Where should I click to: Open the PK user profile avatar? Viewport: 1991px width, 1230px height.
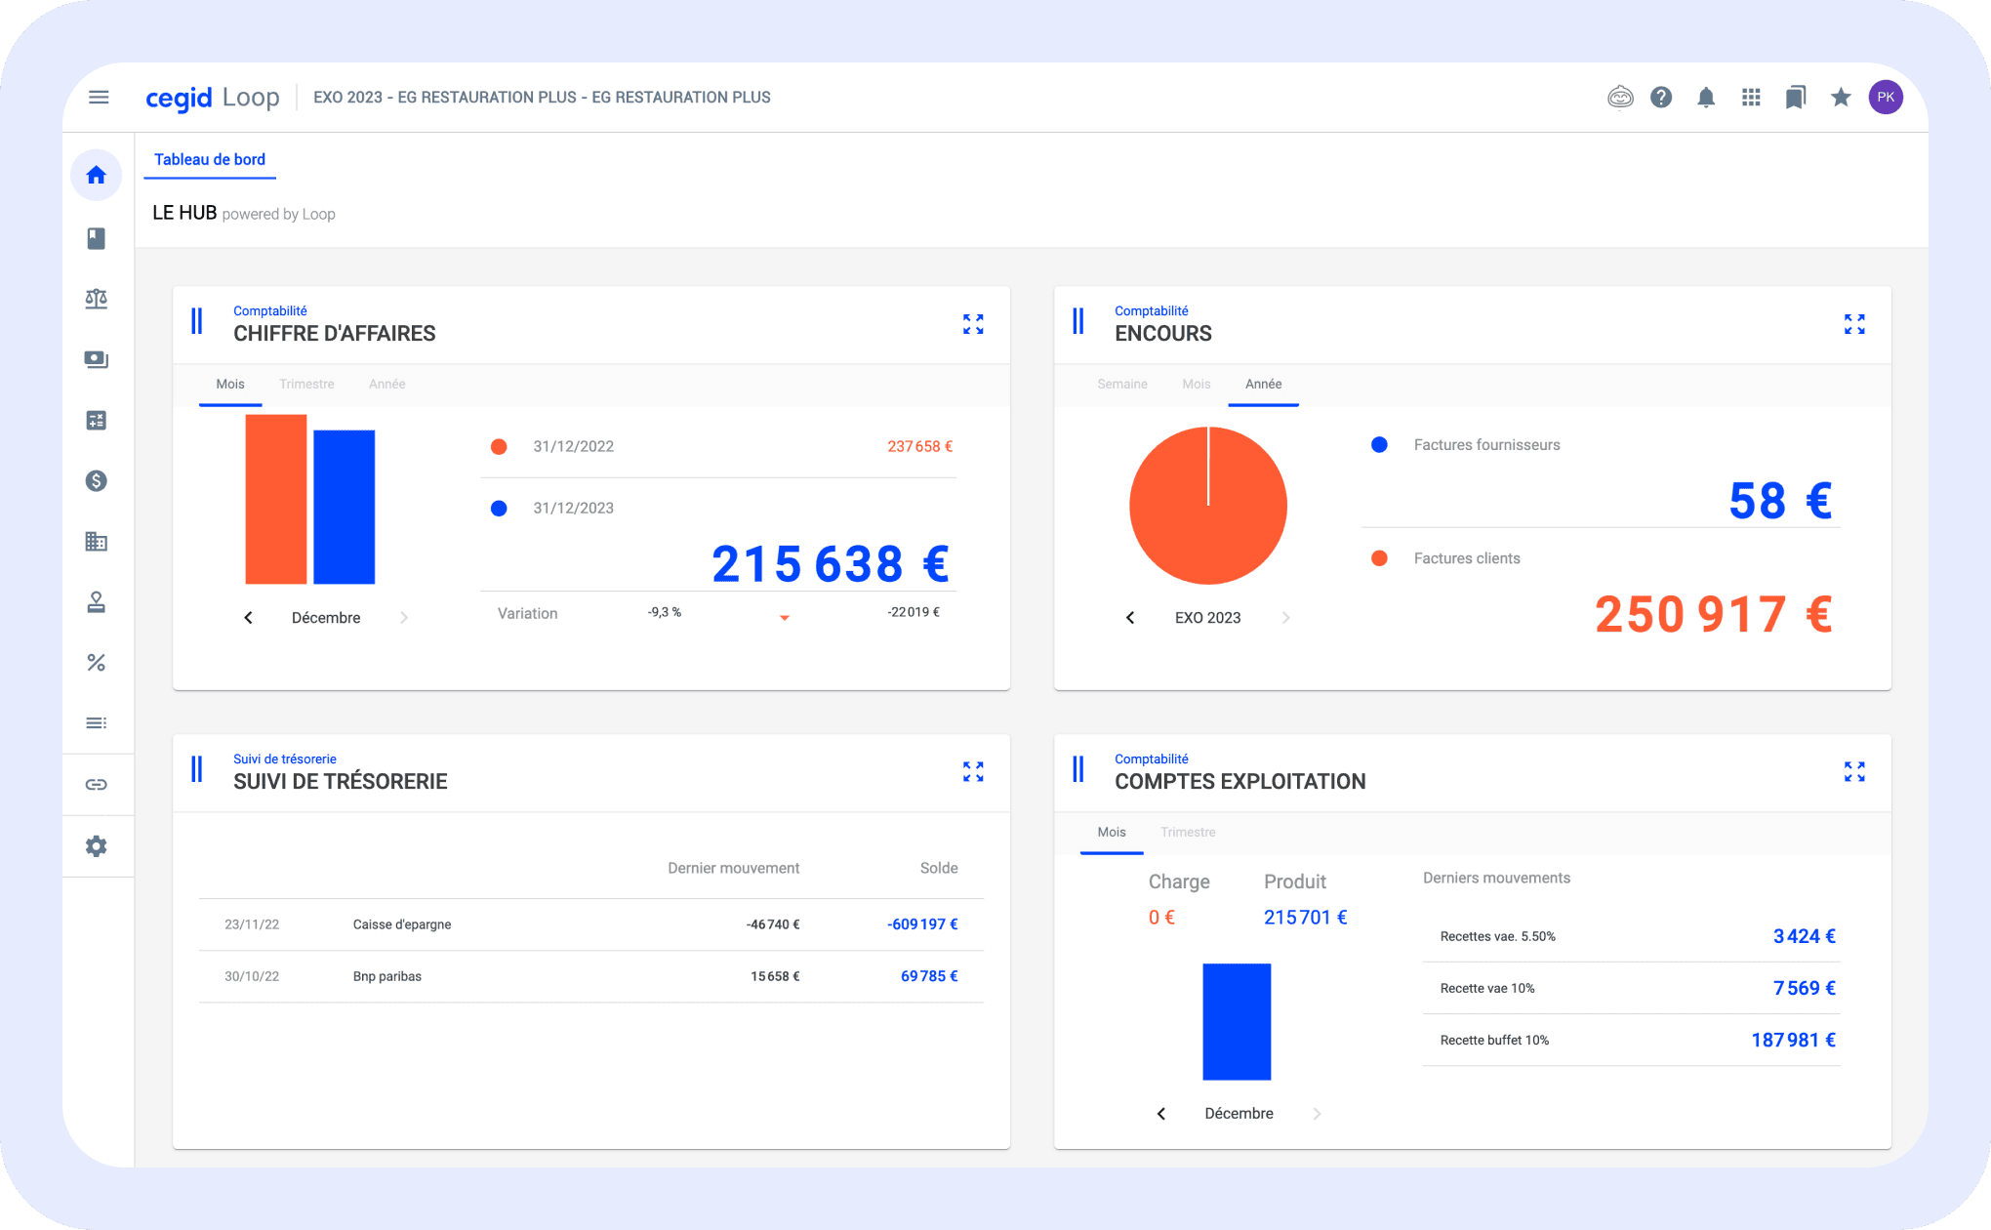click(x=1886, y=97)
